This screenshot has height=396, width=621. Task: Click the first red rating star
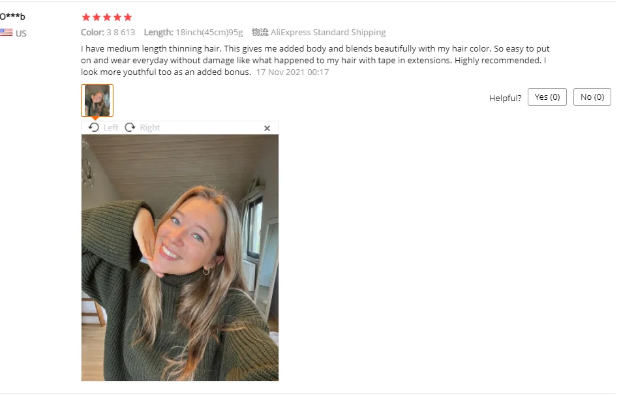86,17
